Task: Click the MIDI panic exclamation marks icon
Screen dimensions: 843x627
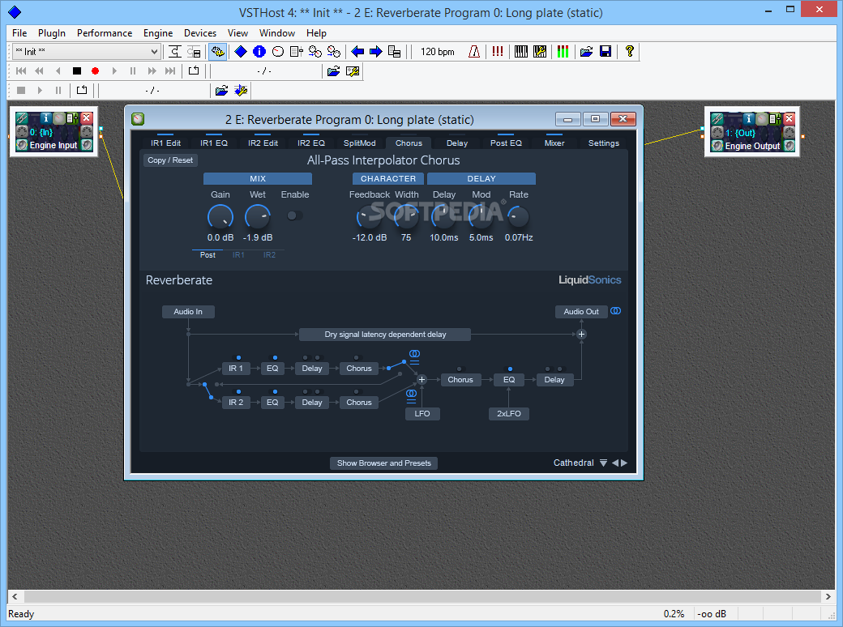Action: click(x=498, y=52)
